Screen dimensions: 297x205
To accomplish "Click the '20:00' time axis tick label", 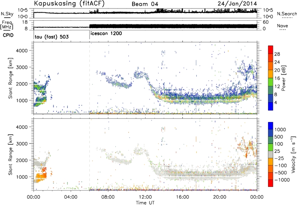I will click(220, 197).
